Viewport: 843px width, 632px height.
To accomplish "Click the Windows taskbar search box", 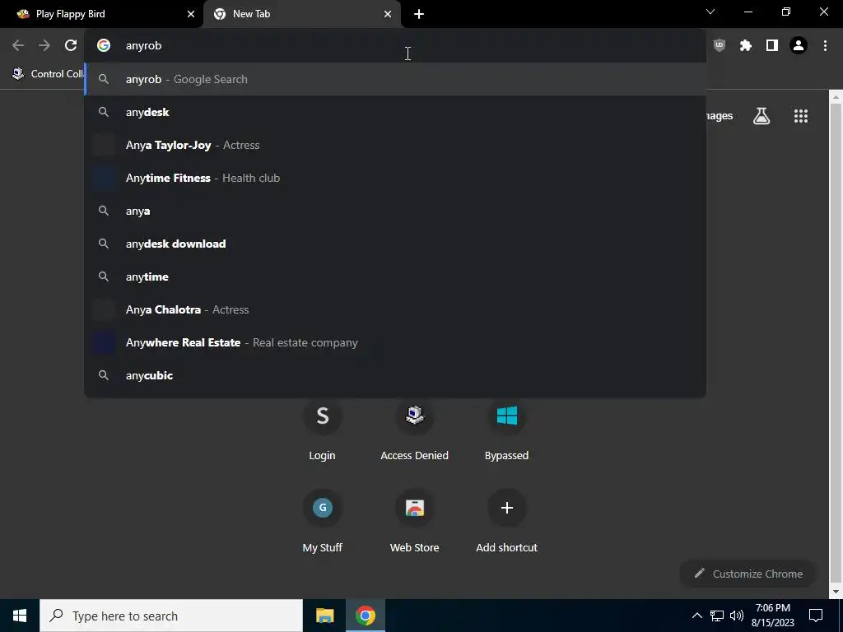I will click(171, 616).
